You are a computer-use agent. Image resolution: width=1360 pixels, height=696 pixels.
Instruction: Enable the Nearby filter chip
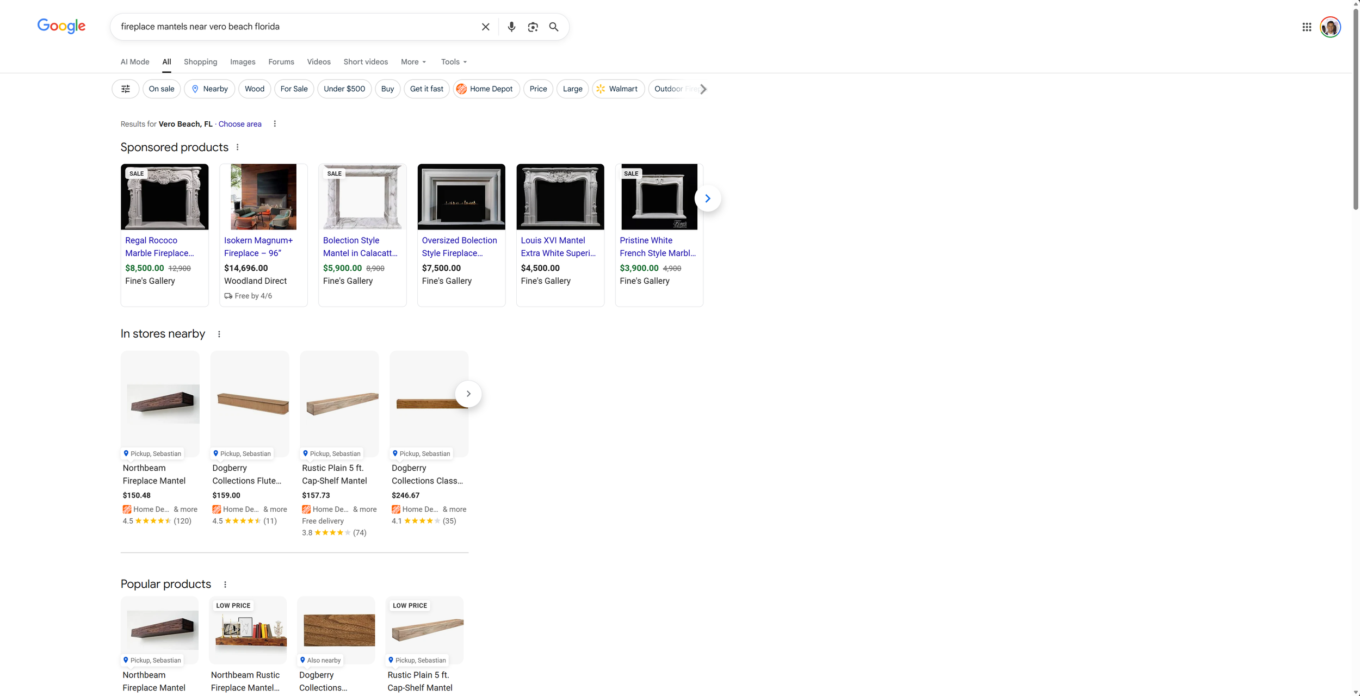(x=209, y=89)
